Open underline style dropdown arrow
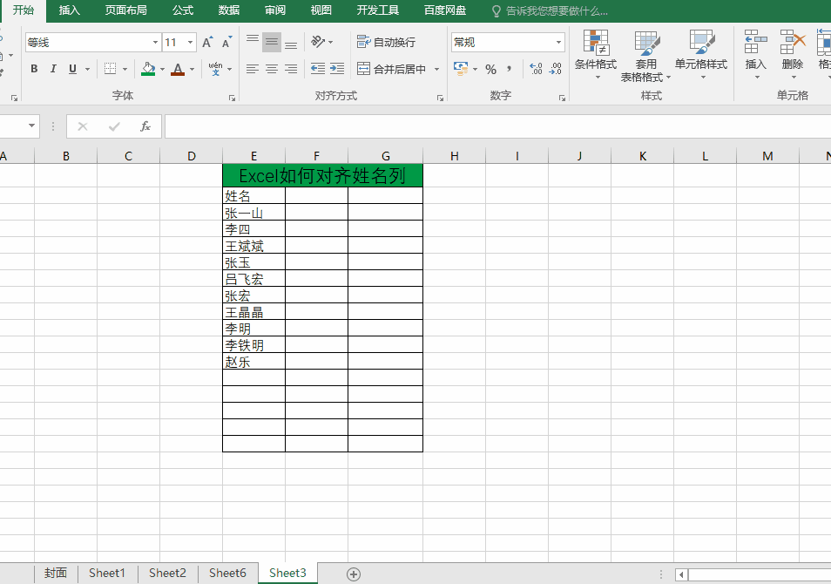This screenshot has height=584, width=831. 87,69
